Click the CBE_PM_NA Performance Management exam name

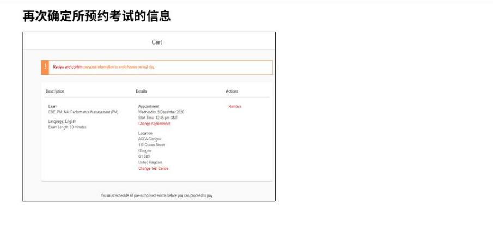(x=83, y=112)
